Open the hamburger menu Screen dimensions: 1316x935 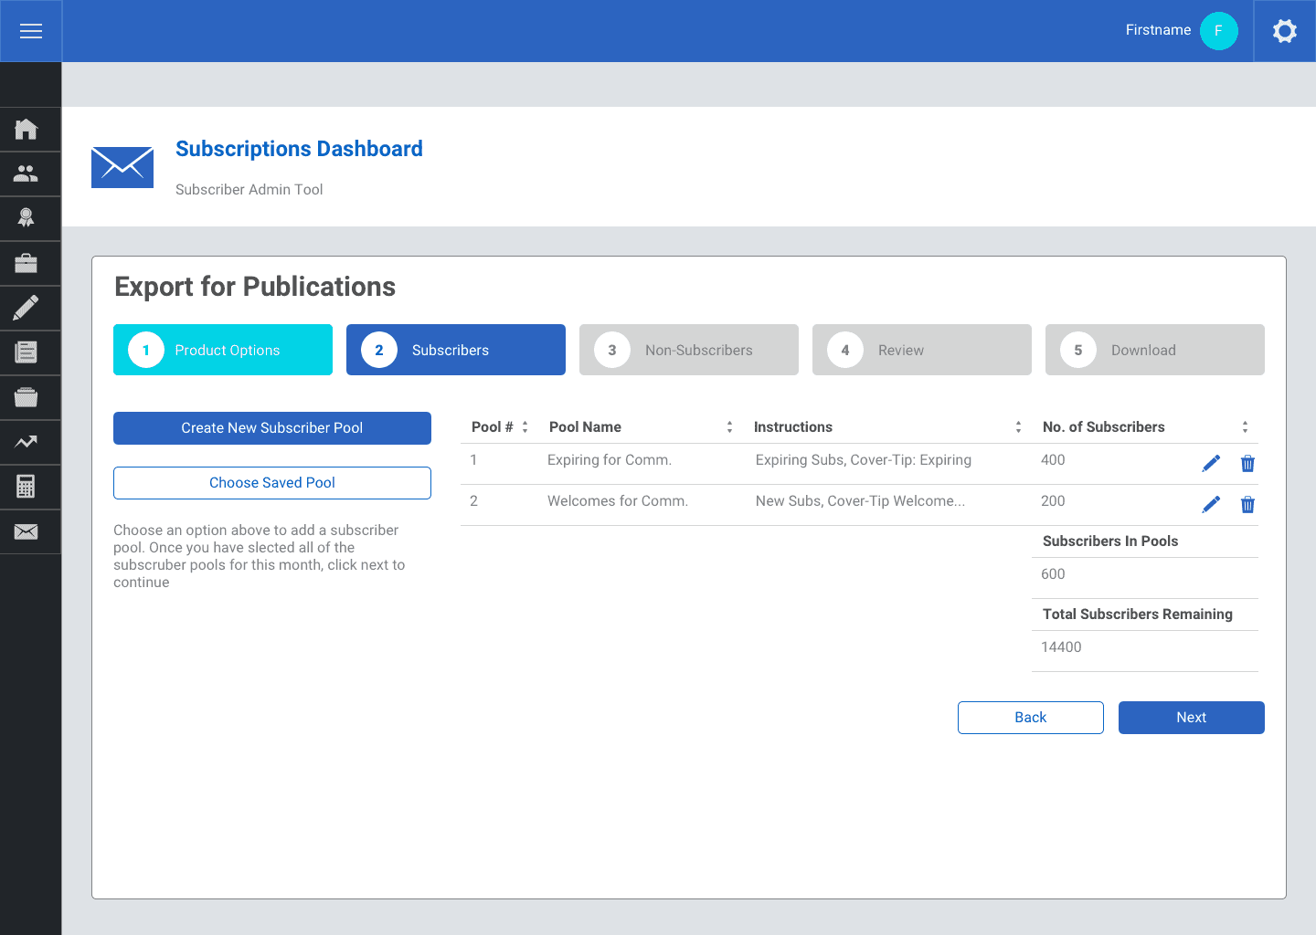pos(31,31)
